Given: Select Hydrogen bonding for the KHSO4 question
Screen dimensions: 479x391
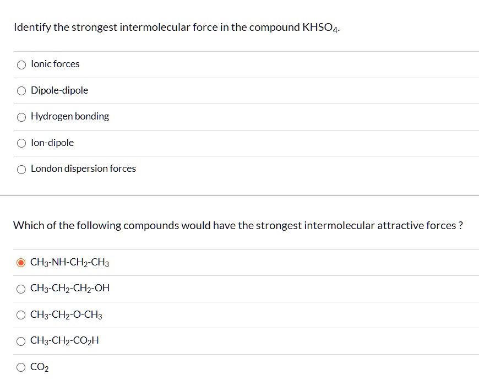Looking at the screenshot, I should tap(21, 117).
